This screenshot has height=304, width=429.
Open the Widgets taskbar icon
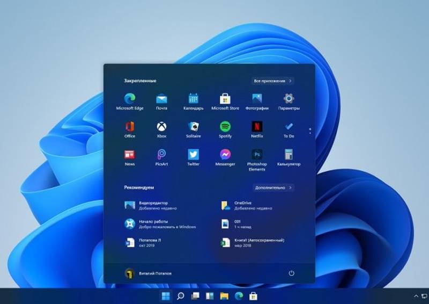(210, 296)
